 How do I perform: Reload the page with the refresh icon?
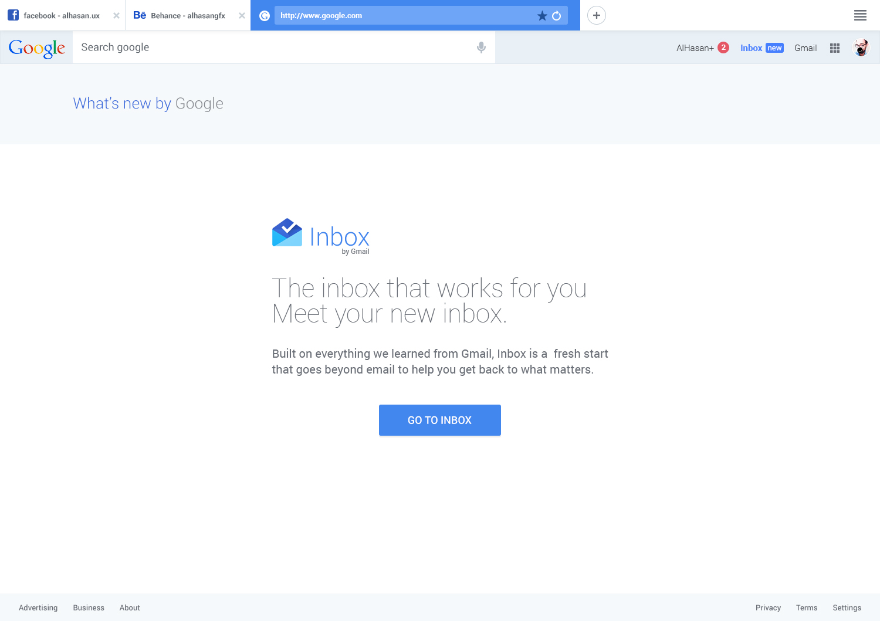557,16
